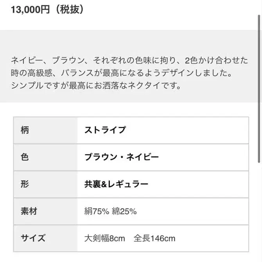
Task: Click the 大剣幅8cm size text
Action: [x=104, y=238]
